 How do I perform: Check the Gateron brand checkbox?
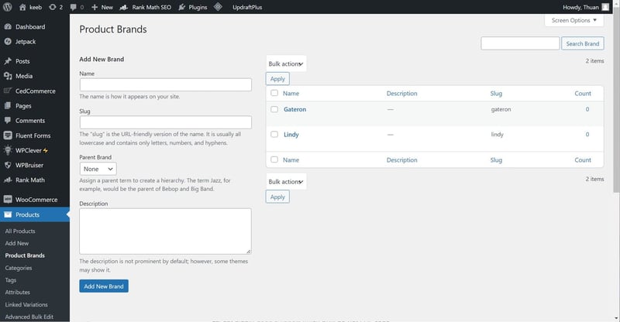coord(274,110)
